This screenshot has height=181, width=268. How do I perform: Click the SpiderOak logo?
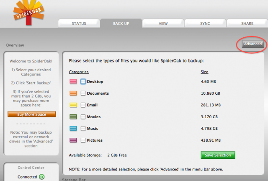(x=29, y=13)
